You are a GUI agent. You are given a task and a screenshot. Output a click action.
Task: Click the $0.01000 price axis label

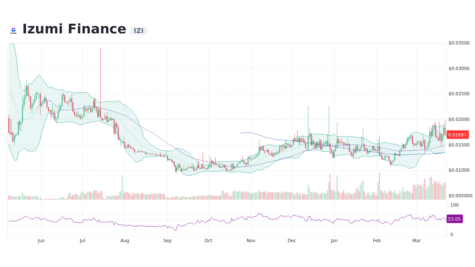pyautogui.click(x=459, y=170)
